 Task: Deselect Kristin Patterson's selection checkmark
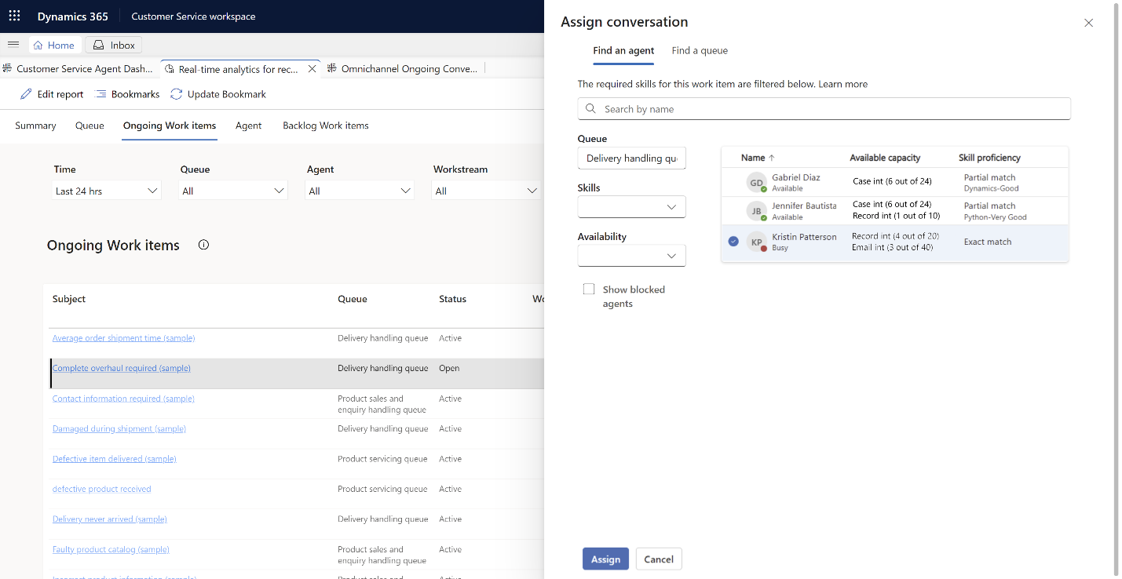coord(733,242)
